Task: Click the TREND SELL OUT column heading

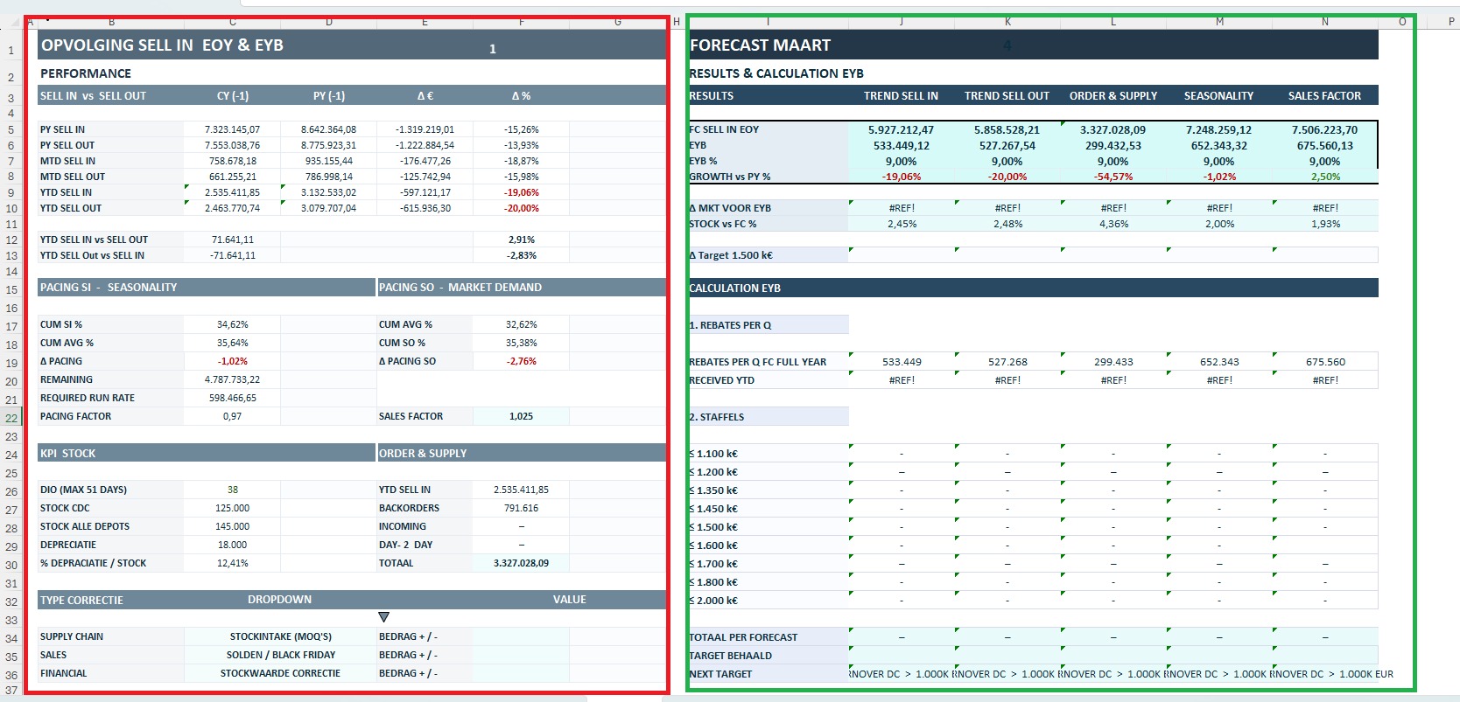Action: [1007, 95]
